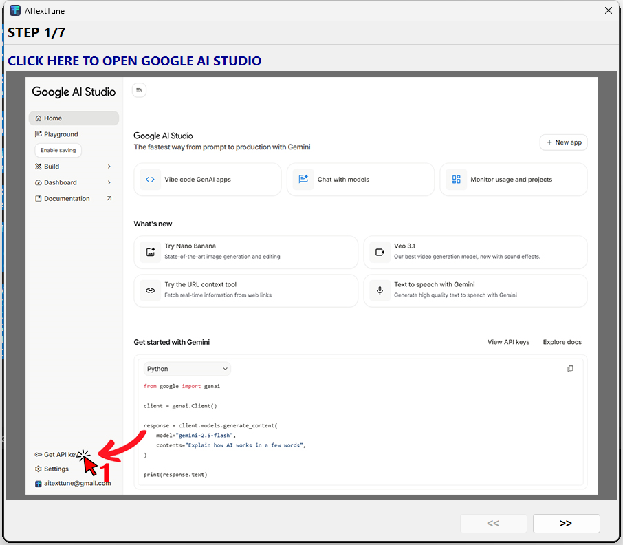623x545 pixels.
Task: Click the AITextTune app icon in title bar
Action: [14, 11]
